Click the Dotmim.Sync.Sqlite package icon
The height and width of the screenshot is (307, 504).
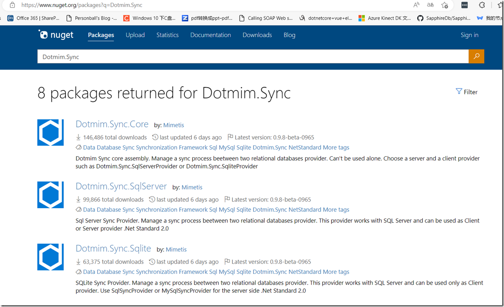click(51, 257)
